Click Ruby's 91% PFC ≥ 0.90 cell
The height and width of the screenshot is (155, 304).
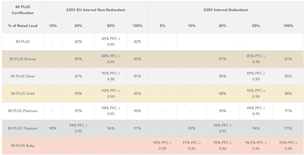pyautogui.click(x=192, y=146)
